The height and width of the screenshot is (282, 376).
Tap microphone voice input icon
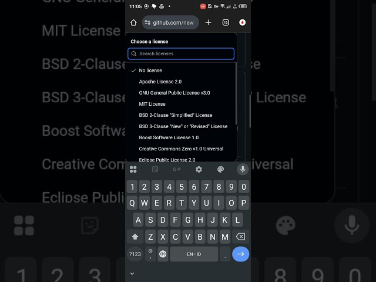click(243, 169)
